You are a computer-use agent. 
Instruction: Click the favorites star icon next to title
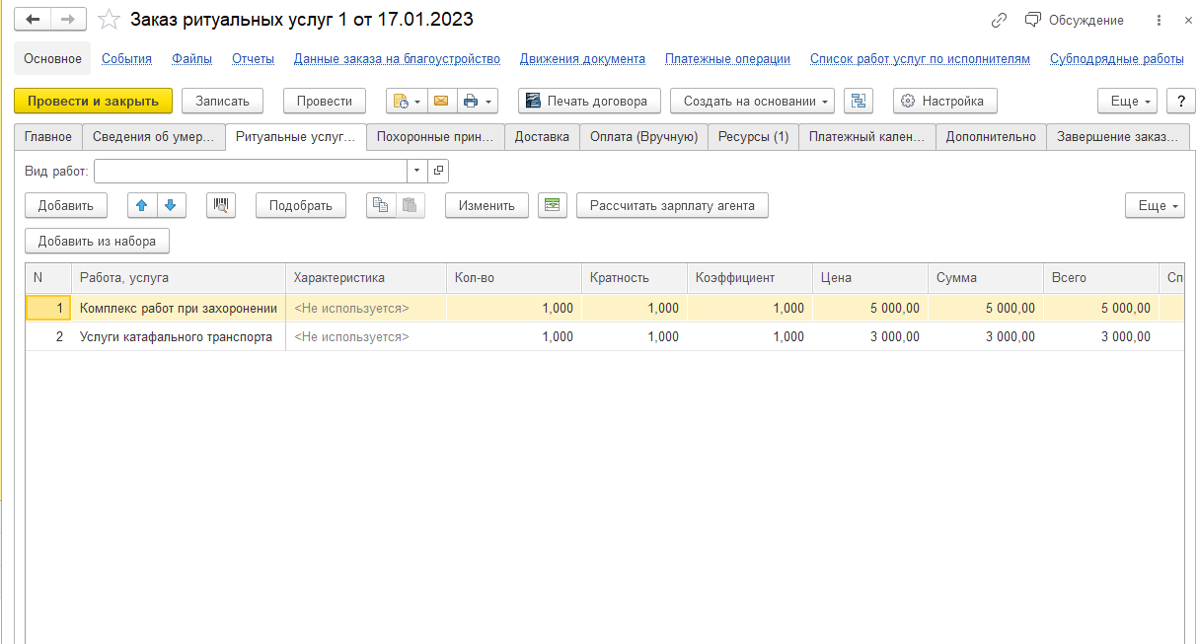tap(110, 20)
